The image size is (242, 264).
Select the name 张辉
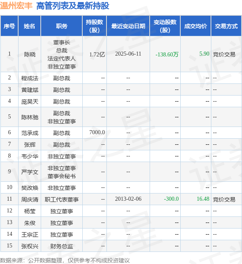[x=30, y=145]
